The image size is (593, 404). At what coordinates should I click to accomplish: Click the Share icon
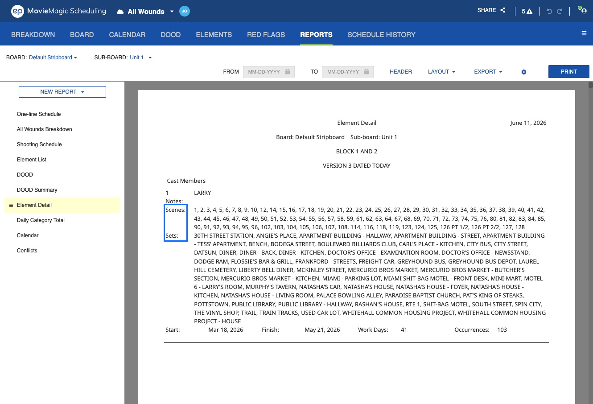[503, 10]
